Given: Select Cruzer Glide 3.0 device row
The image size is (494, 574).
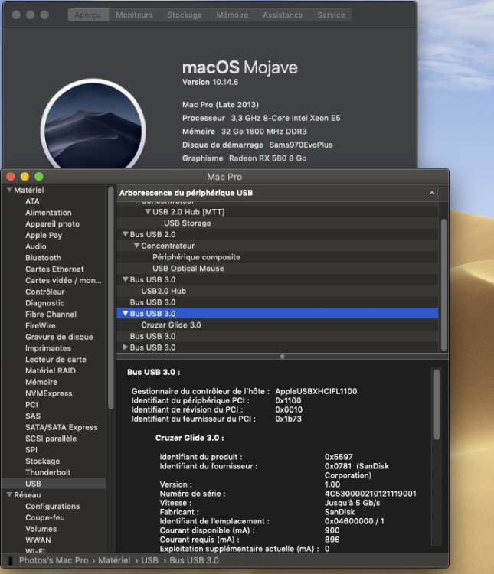Looking at the screenshot, I should 277,325.
